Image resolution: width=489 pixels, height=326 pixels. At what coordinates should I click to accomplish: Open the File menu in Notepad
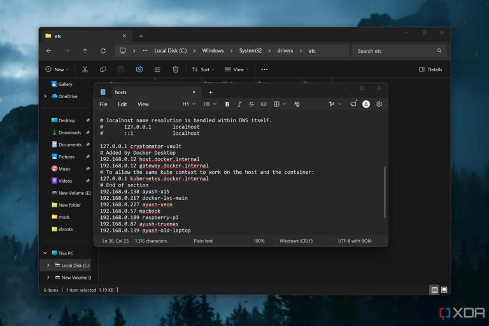coord(103,104)
